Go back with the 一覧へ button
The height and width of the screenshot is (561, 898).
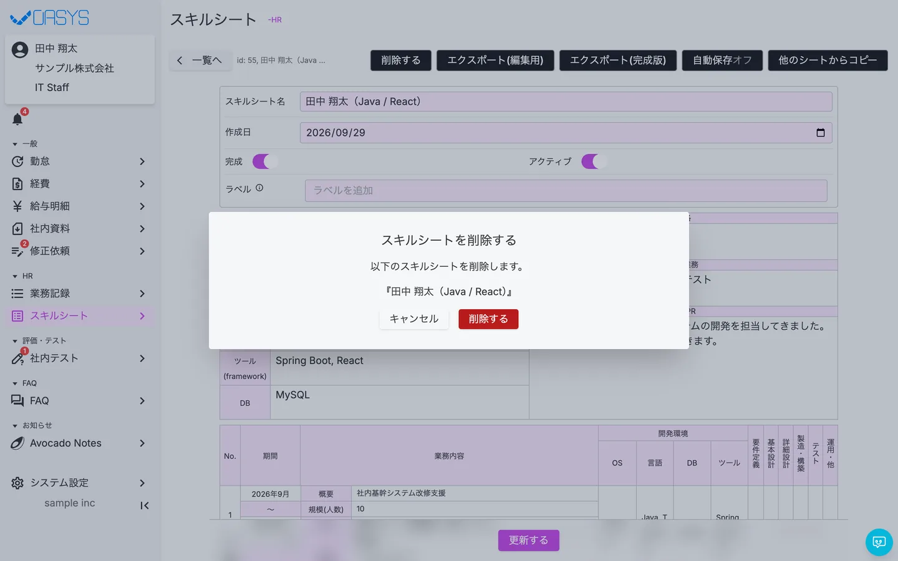pyautogui.click(x=200, y=60)
